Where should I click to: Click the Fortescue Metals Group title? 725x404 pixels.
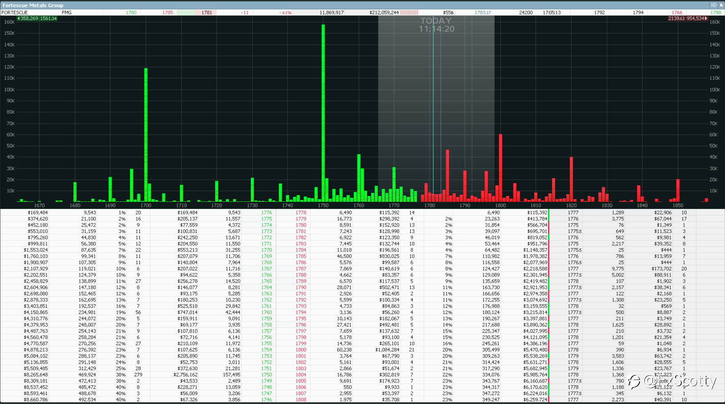(x=33, y=5)
